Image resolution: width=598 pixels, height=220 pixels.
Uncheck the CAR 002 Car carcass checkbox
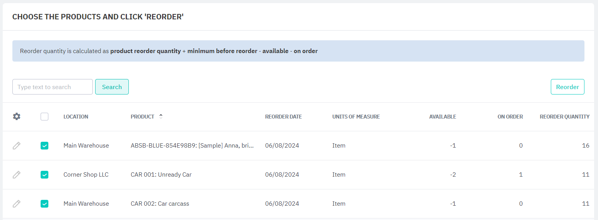[x=44, y=204]
